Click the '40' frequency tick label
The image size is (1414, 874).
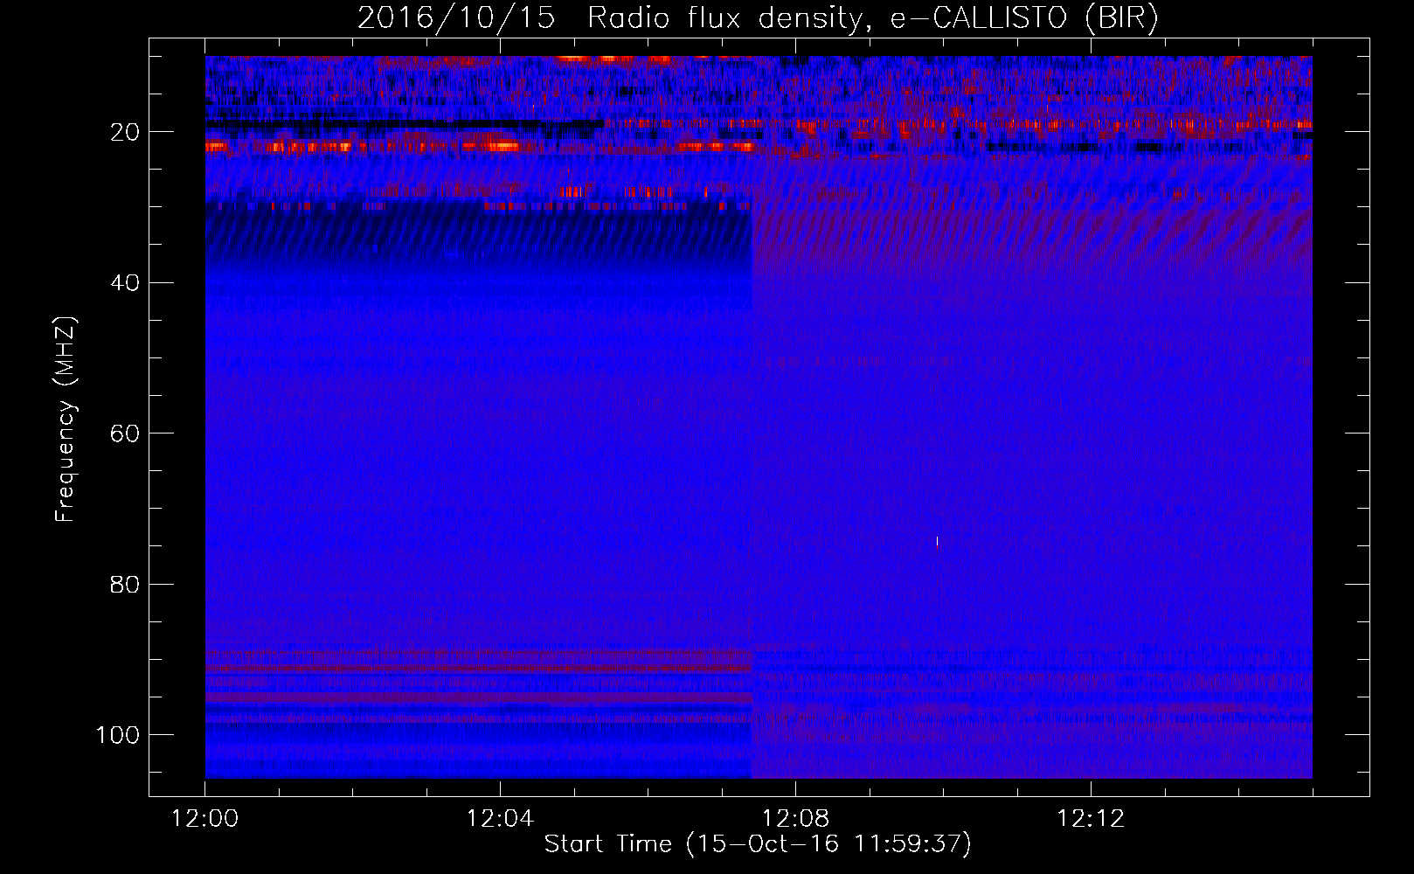126,283
